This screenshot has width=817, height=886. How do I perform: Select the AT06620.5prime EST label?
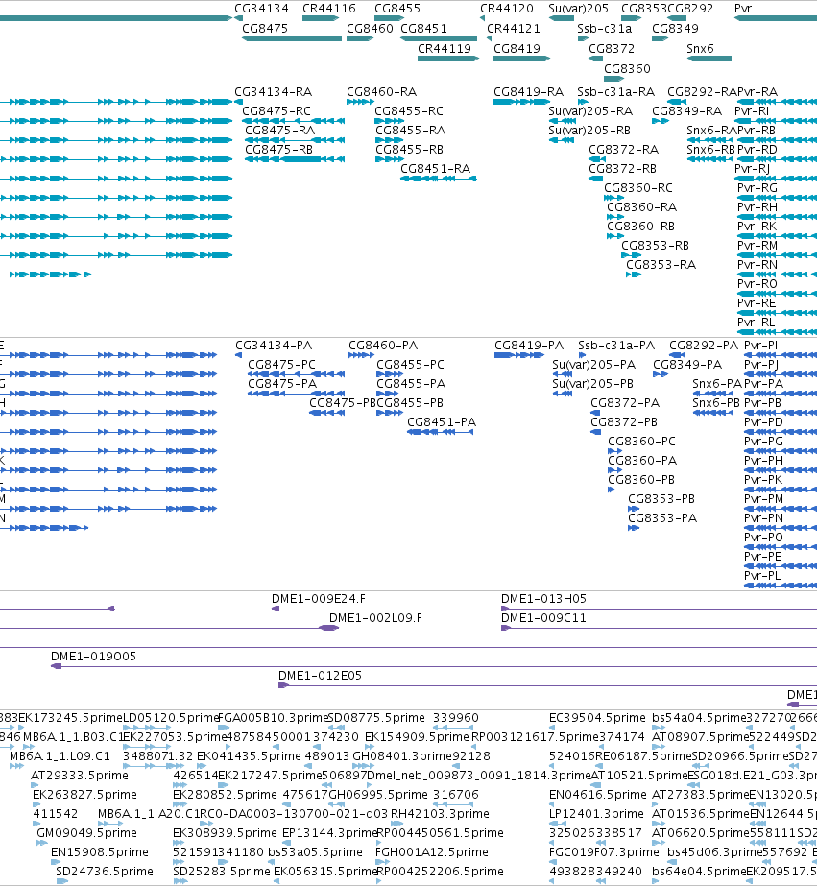tap(700, 833)
